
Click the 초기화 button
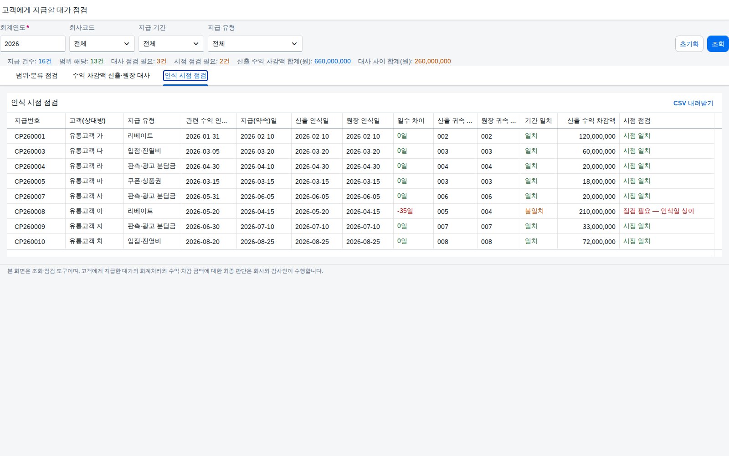coord(689,44)
